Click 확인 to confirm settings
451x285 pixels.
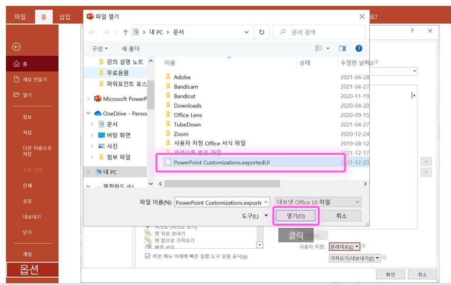point(390,274)
